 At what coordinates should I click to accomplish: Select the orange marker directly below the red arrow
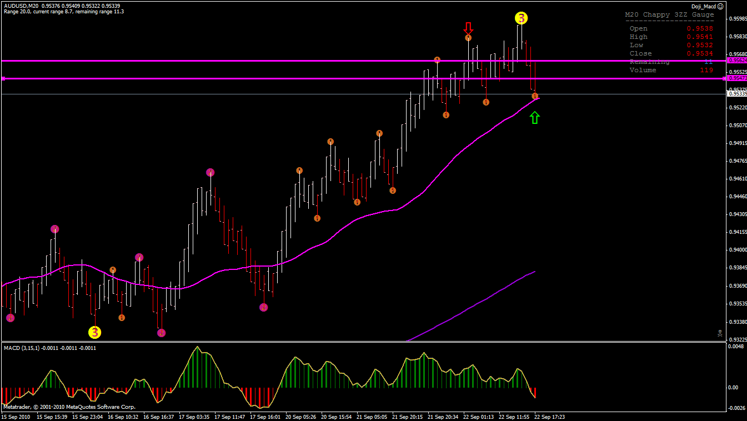(x=468, y=38)
